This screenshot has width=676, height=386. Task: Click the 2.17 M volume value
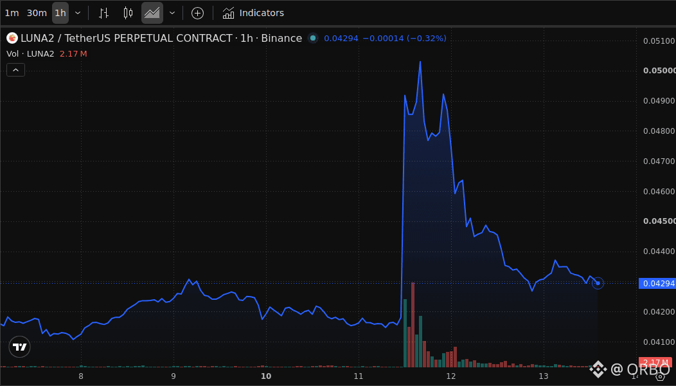point(73,54)
